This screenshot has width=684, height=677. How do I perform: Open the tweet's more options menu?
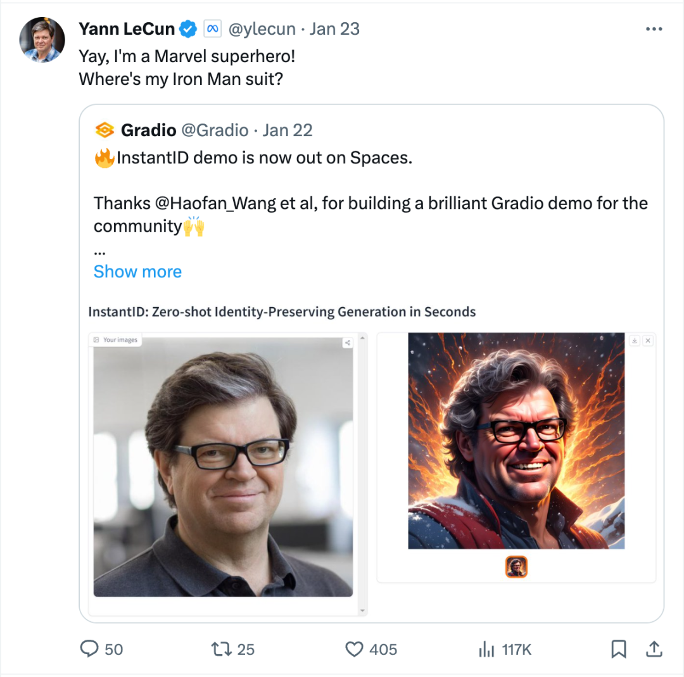[654, 29]
